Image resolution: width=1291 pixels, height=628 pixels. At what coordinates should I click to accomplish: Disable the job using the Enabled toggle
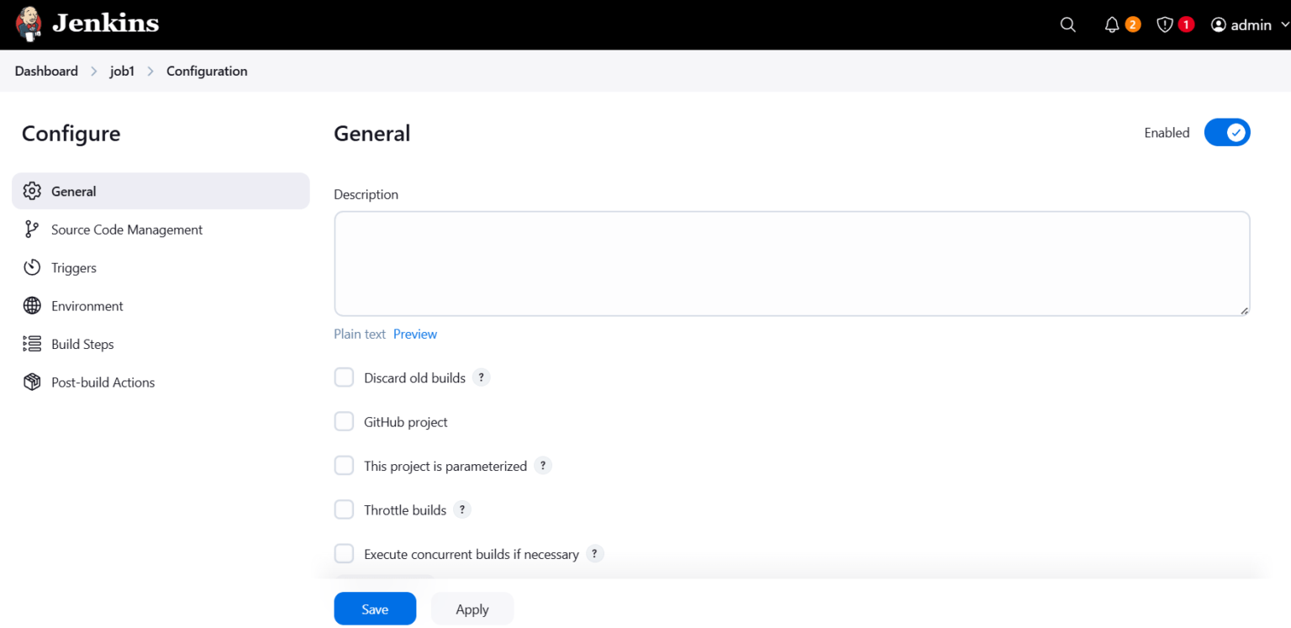1227,132
